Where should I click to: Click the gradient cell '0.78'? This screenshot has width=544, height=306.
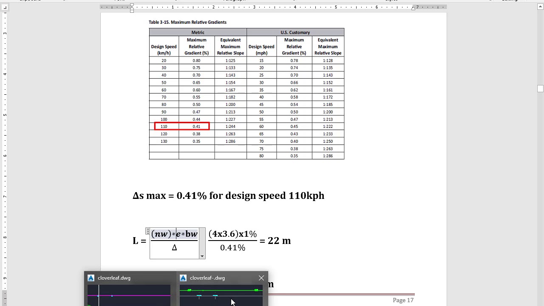coord(294,60)
